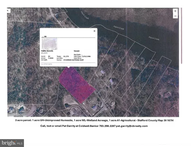Close the property info popup
The width and height of the screenshot is (191, 147).
click(94, 31)
